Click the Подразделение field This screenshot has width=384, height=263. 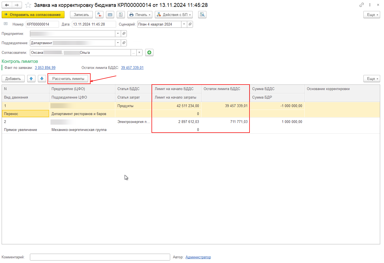pos(72,43)
